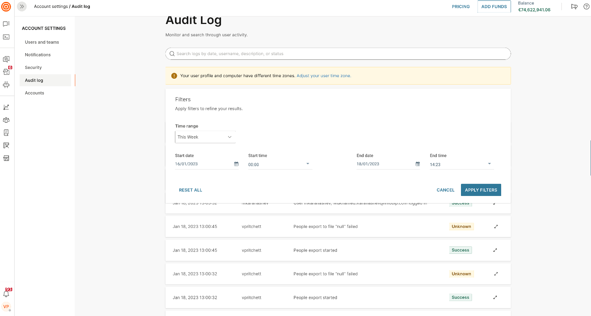Follow the Adjust your user time zone link
This screenshot has width=591, height=316.
tap(323, 76)
